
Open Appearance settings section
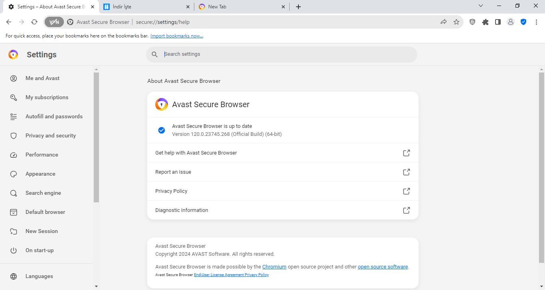click(x=47, y=174)
